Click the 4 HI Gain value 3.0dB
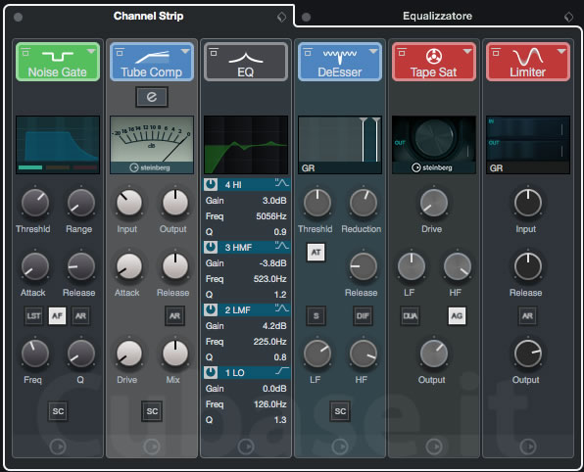The width and height of the screenshot is (584, 472). pos(274,201)
